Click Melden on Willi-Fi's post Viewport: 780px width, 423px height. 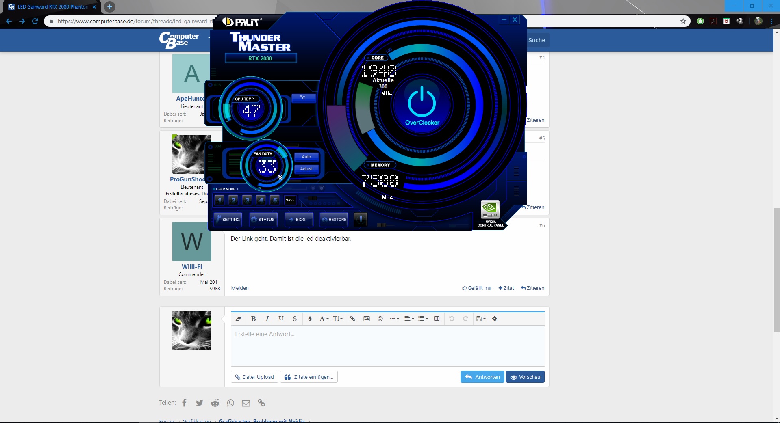(240, 288)
